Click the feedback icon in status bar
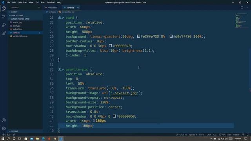 [x=243, y=135]
